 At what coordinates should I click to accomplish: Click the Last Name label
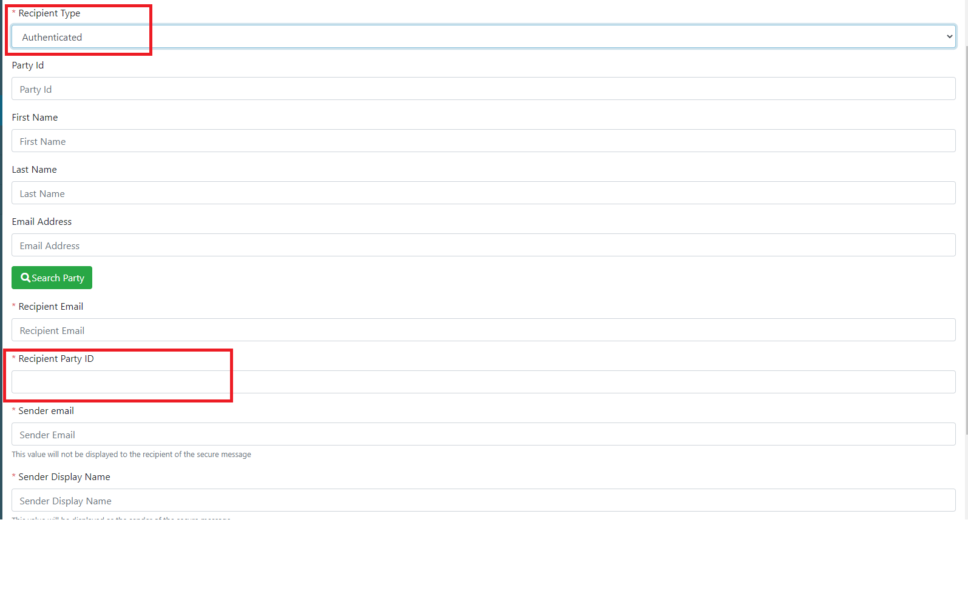pyautogui.click(x=34, y=170)
